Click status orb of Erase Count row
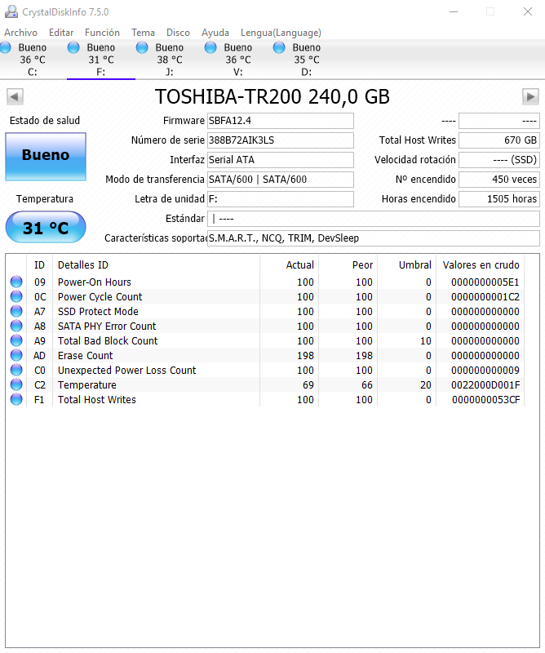Viewport: 545px width, 653px height. [x=16, y=355]
